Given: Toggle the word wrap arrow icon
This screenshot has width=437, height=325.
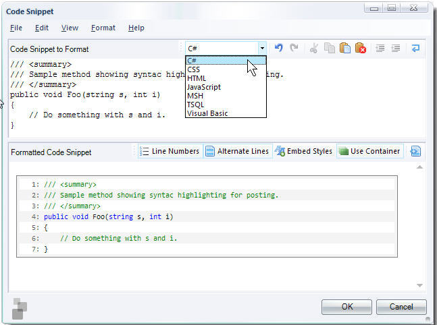Looking at the screenshot, I should (415, 49).
